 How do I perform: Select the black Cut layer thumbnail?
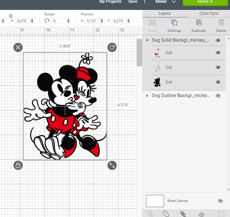coord(157,82)
